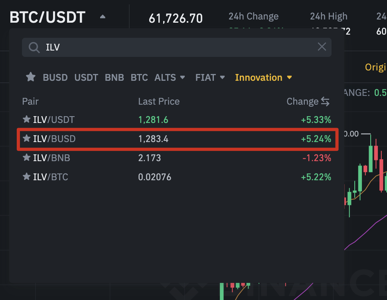Clear the ILV search using the X icon
The width and height of the screenshot is (387, 300).
tap(322, 47)
